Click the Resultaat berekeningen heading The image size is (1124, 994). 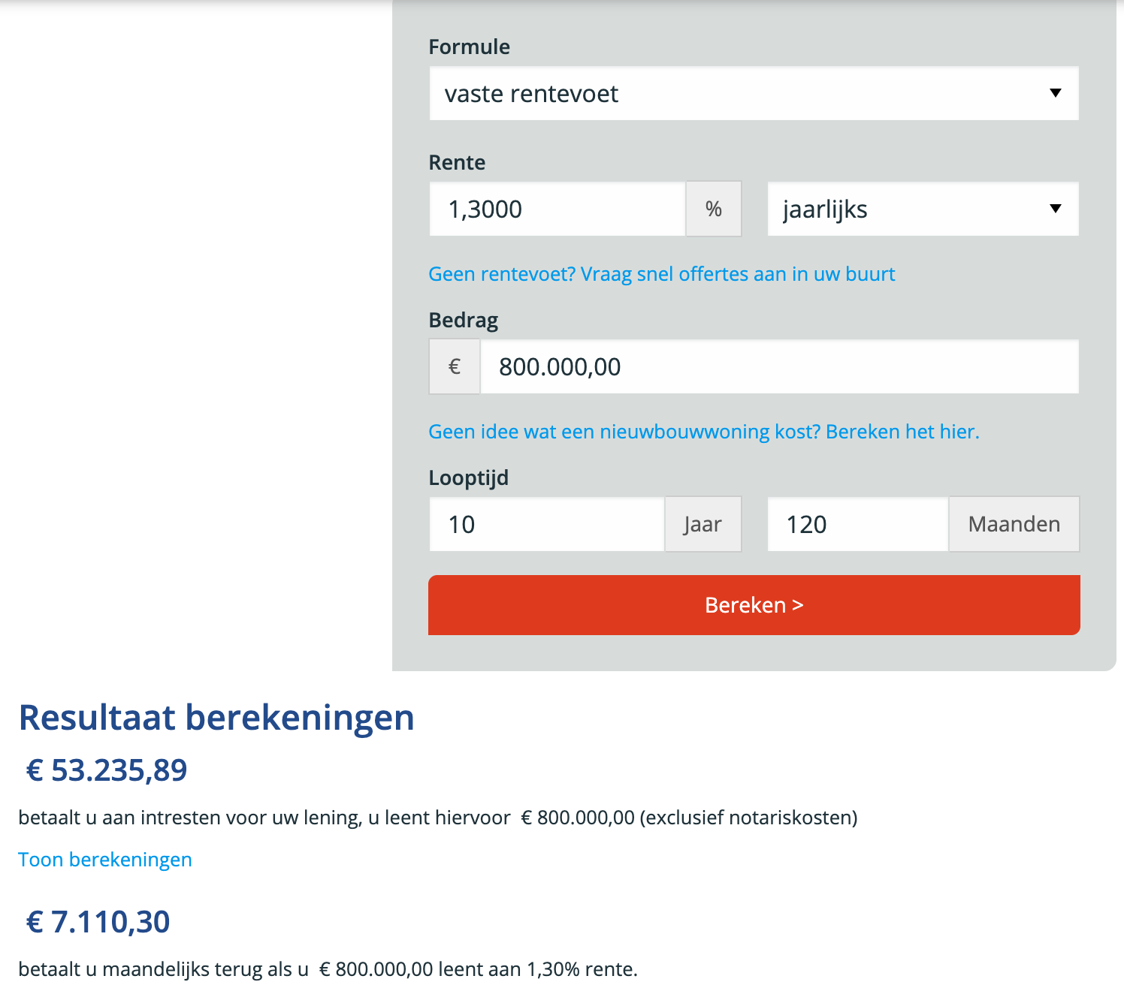(x=216, y=718)
